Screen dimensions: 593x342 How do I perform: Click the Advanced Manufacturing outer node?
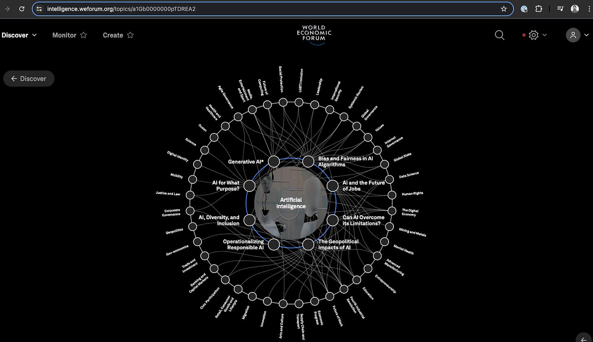[x=378, y=256]
